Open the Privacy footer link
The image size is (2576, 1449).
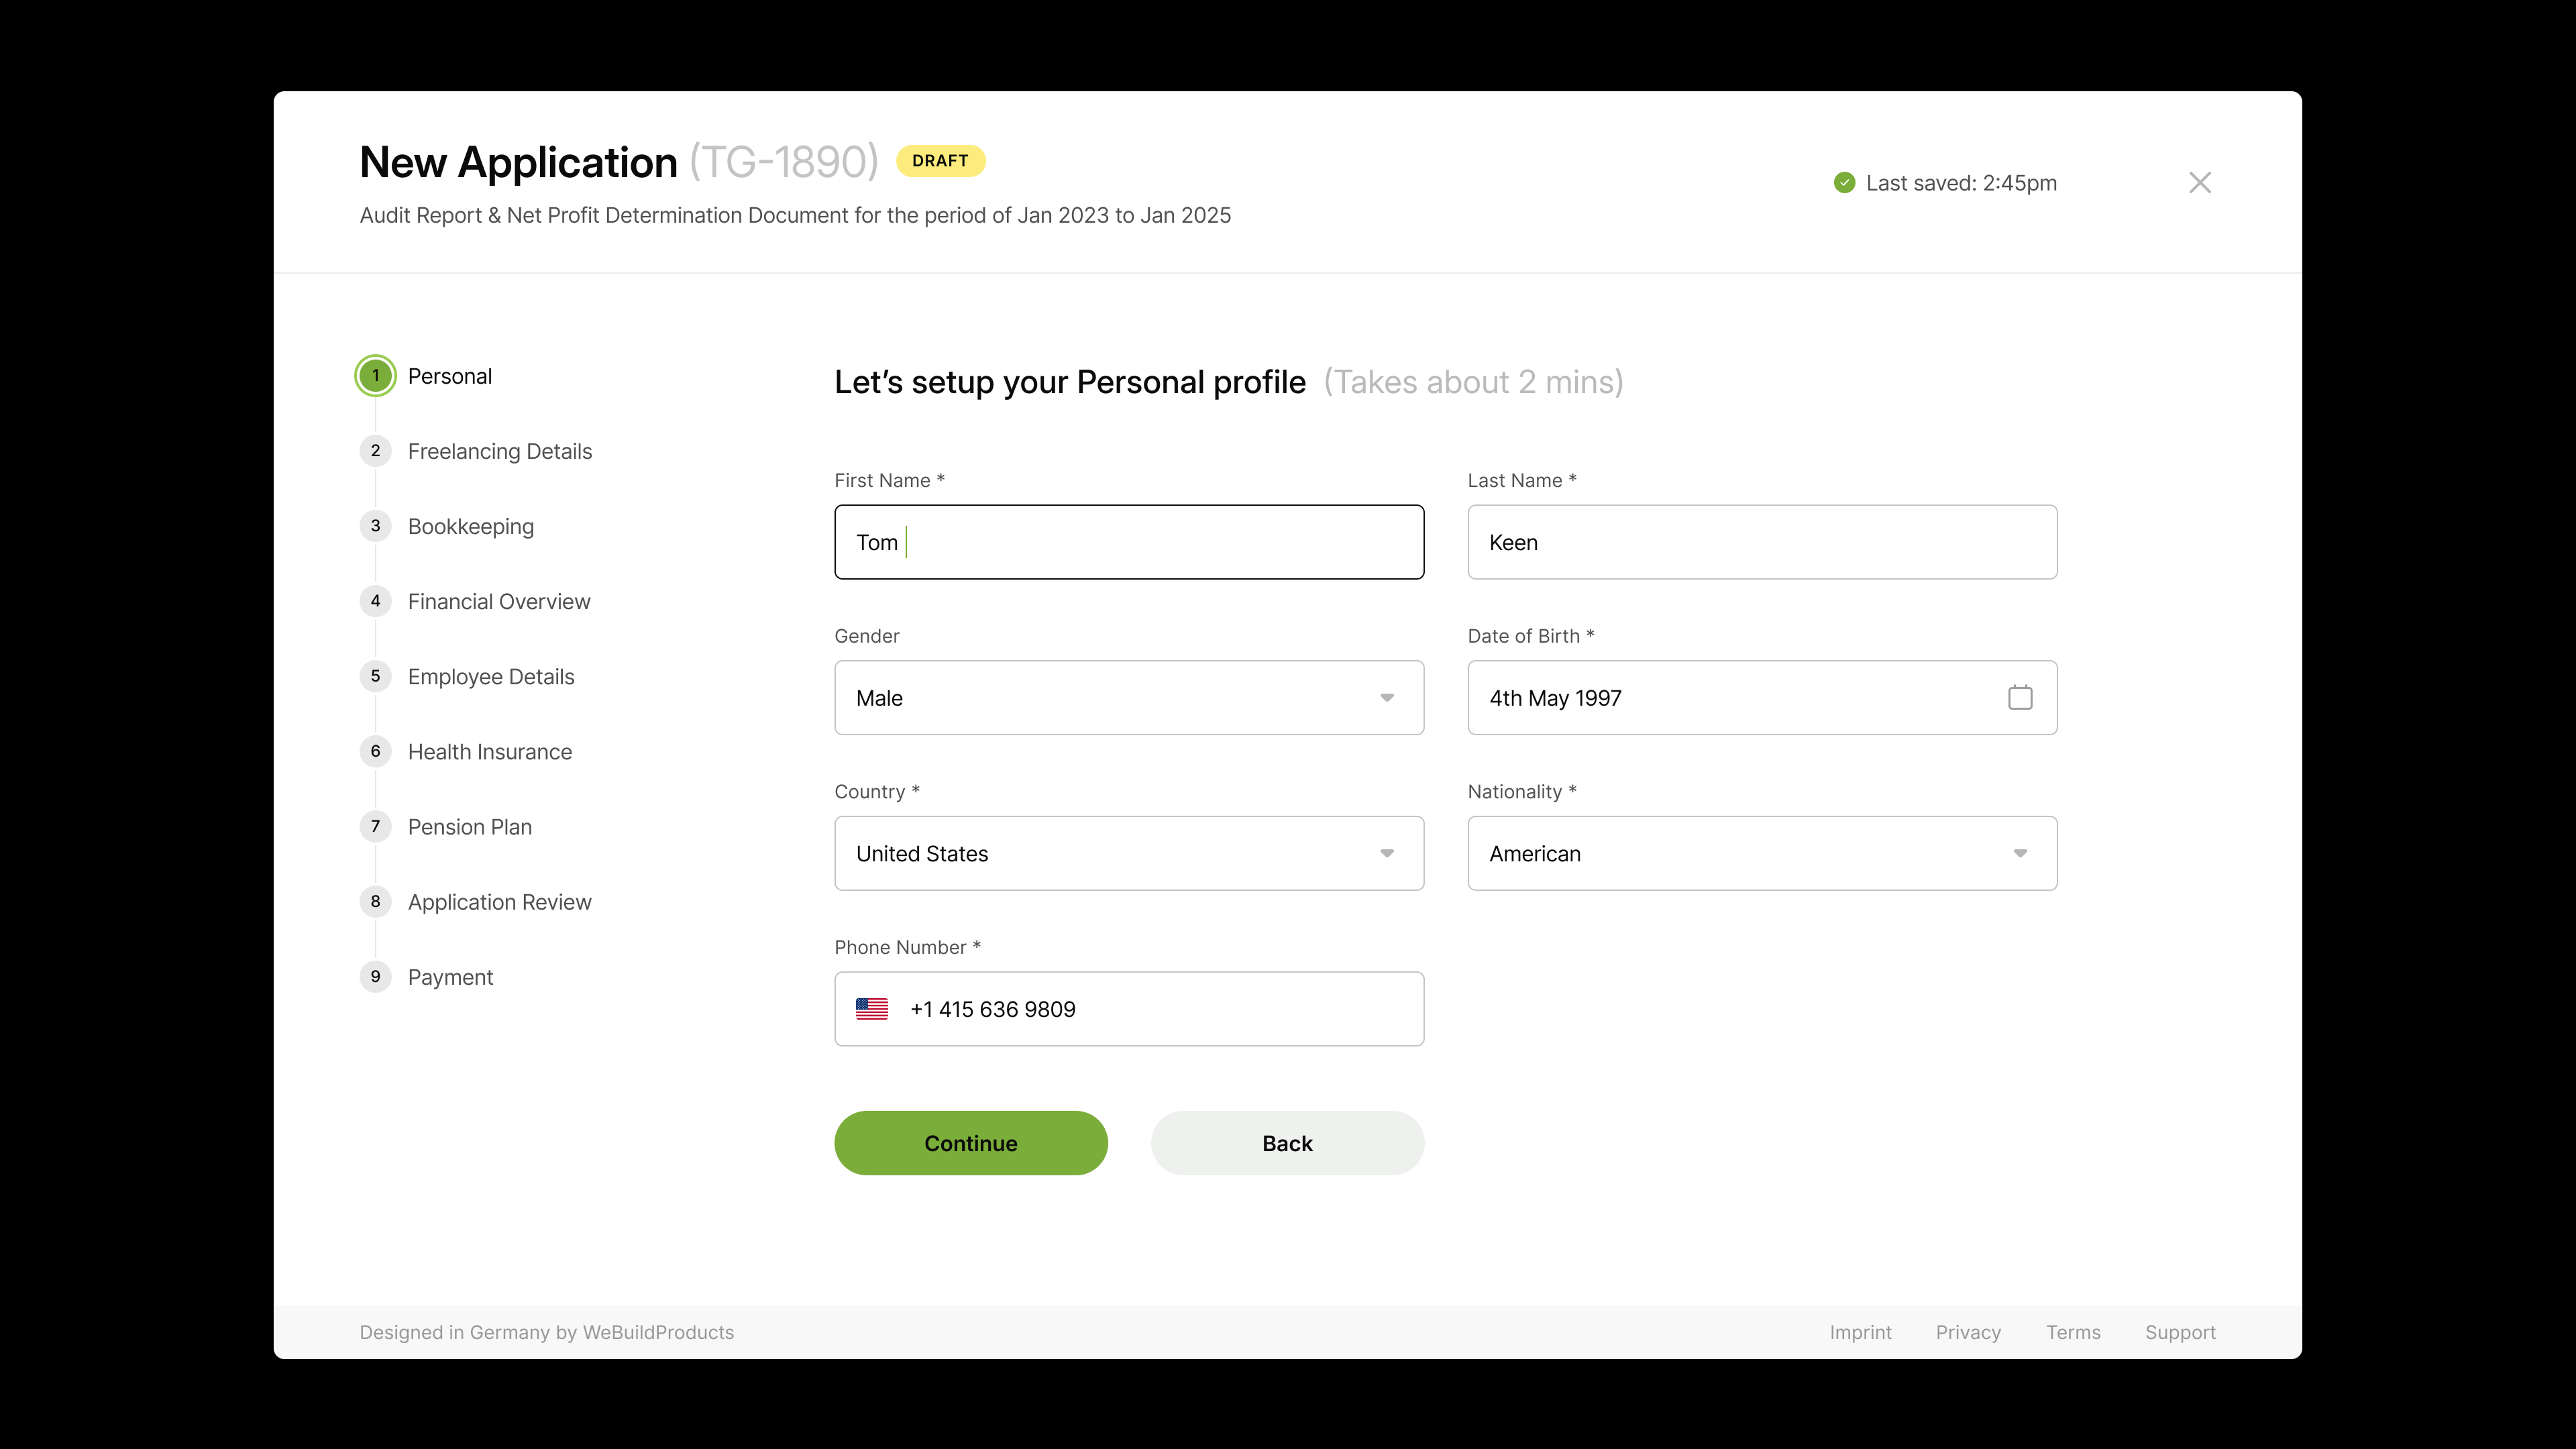[x=1967, y=1332]
